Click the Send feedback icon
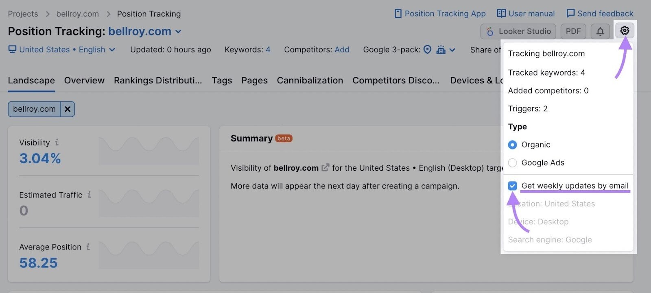This screenshot has width=651, height=293. click(571, 13)
